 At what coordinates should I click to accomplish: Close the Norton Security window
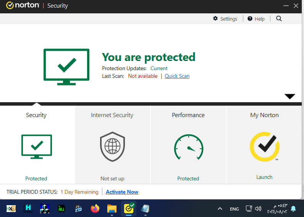point(296,6)
